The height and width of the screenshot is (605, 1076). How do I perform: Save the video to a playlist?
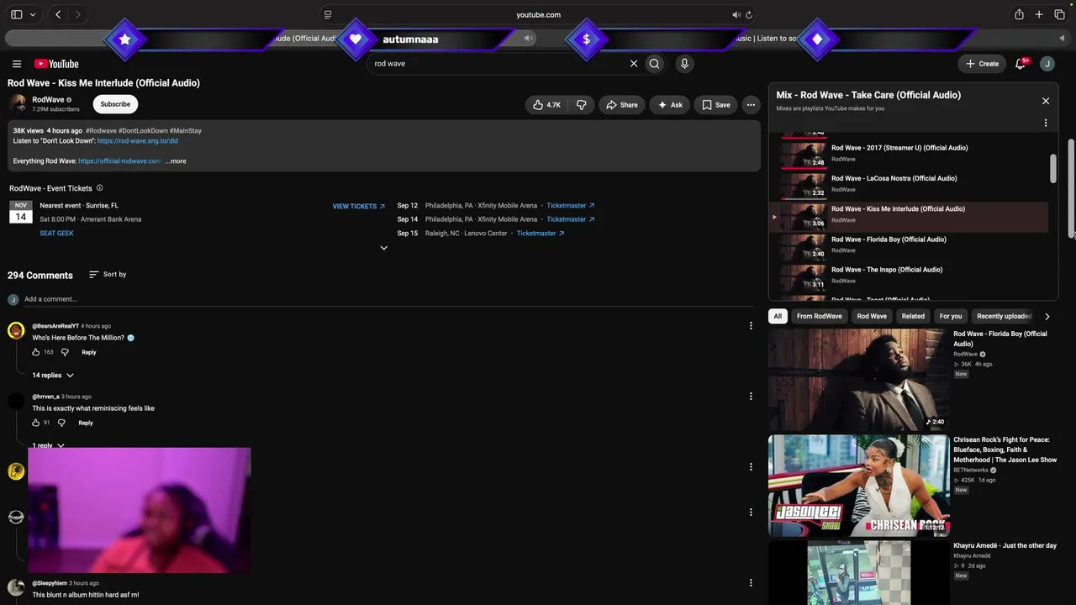click(x=716, y=105)
